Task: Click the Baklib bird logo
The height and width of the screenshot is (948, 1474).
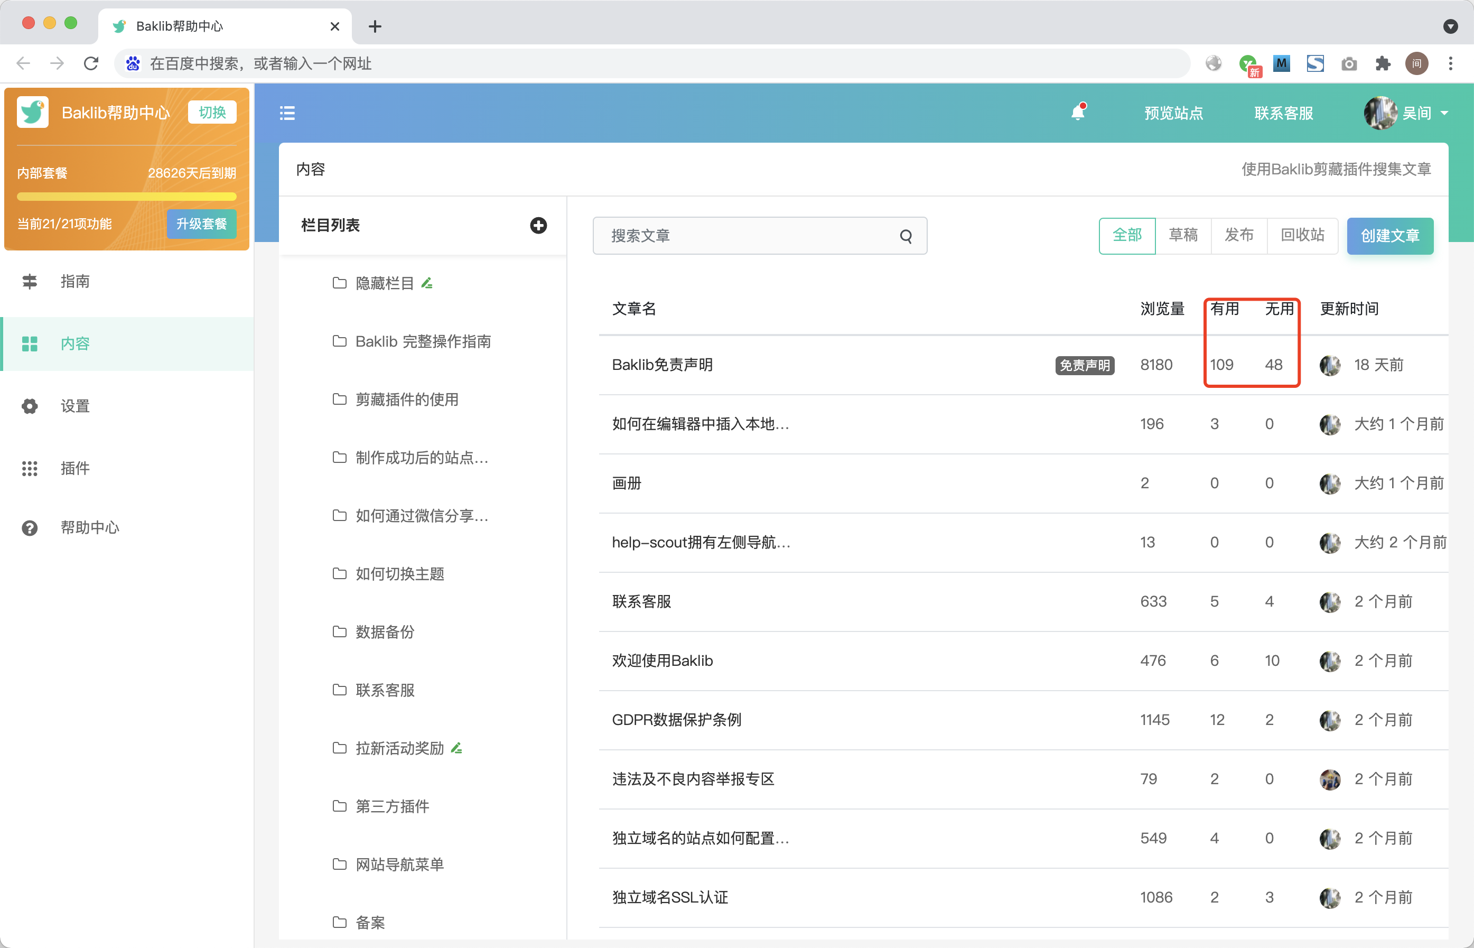Action: (33, 113)
